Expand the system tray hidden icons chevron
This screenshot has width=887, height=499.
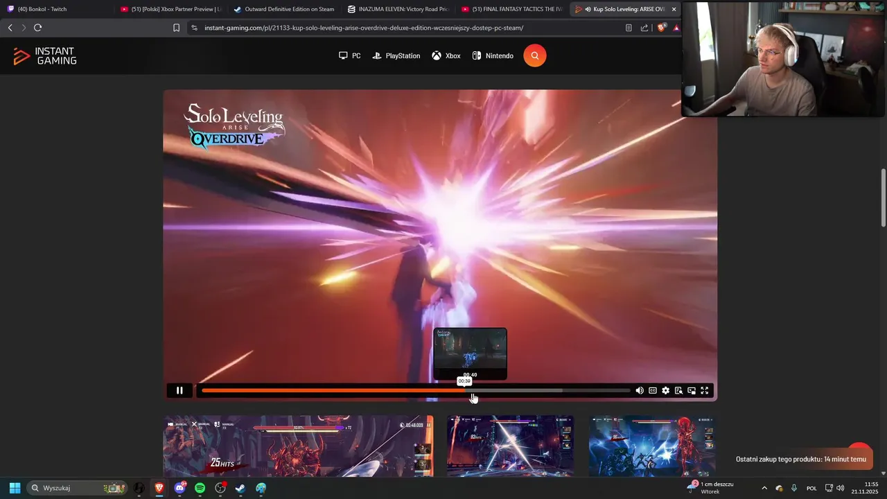coord(764,488)
